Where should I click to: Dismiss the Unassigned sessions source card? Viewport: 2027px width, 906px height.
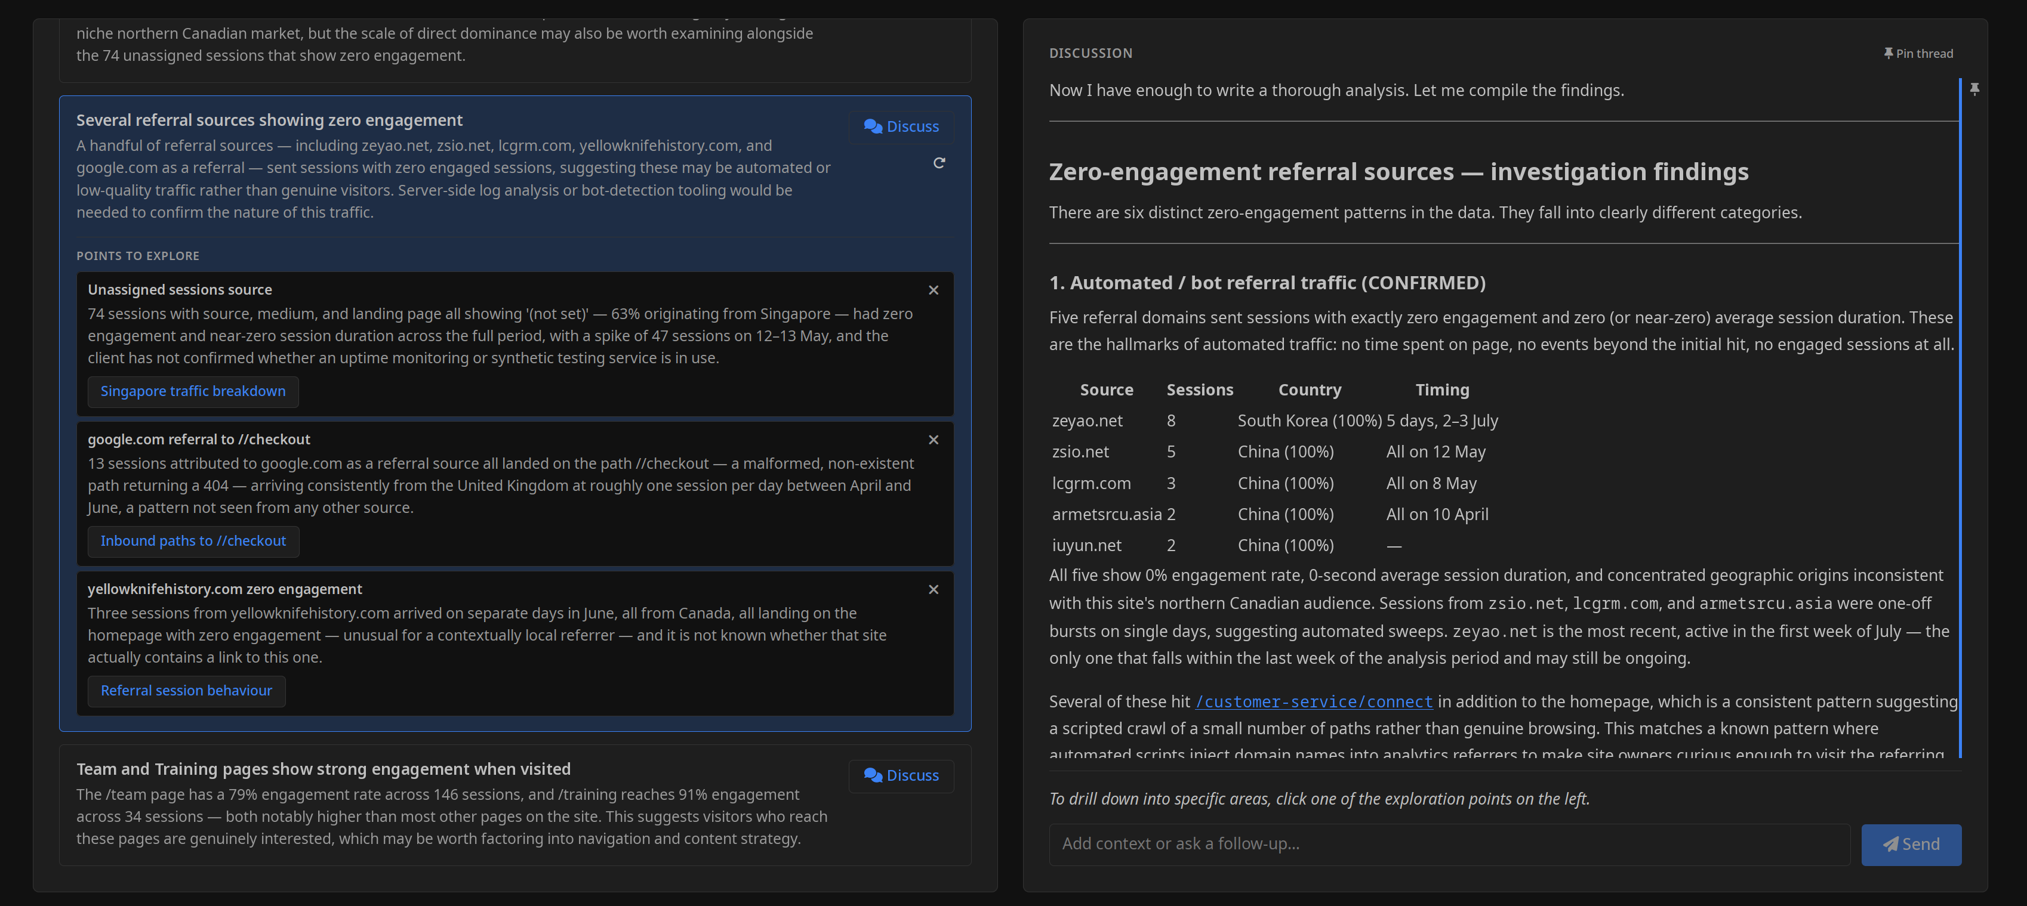click(x=934, y=290)
